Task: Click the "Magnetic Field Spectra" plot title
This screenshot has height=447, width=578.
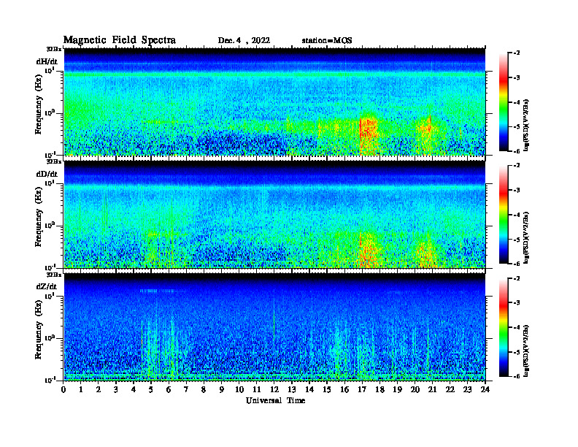Action: click(x=120, y=40)
